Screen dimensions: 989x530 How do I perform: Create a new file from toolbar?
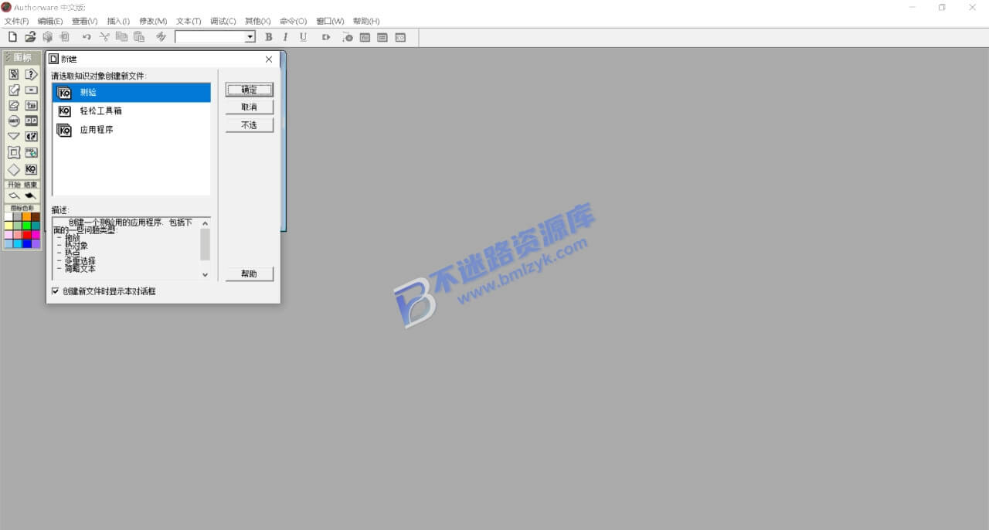click(x=12, y=37)
